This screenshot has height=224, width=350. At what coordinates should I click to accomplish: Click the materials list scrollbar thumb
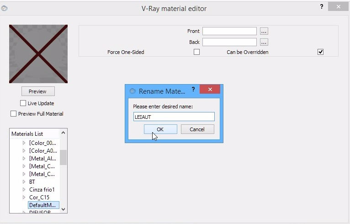(x=64, y=157)
